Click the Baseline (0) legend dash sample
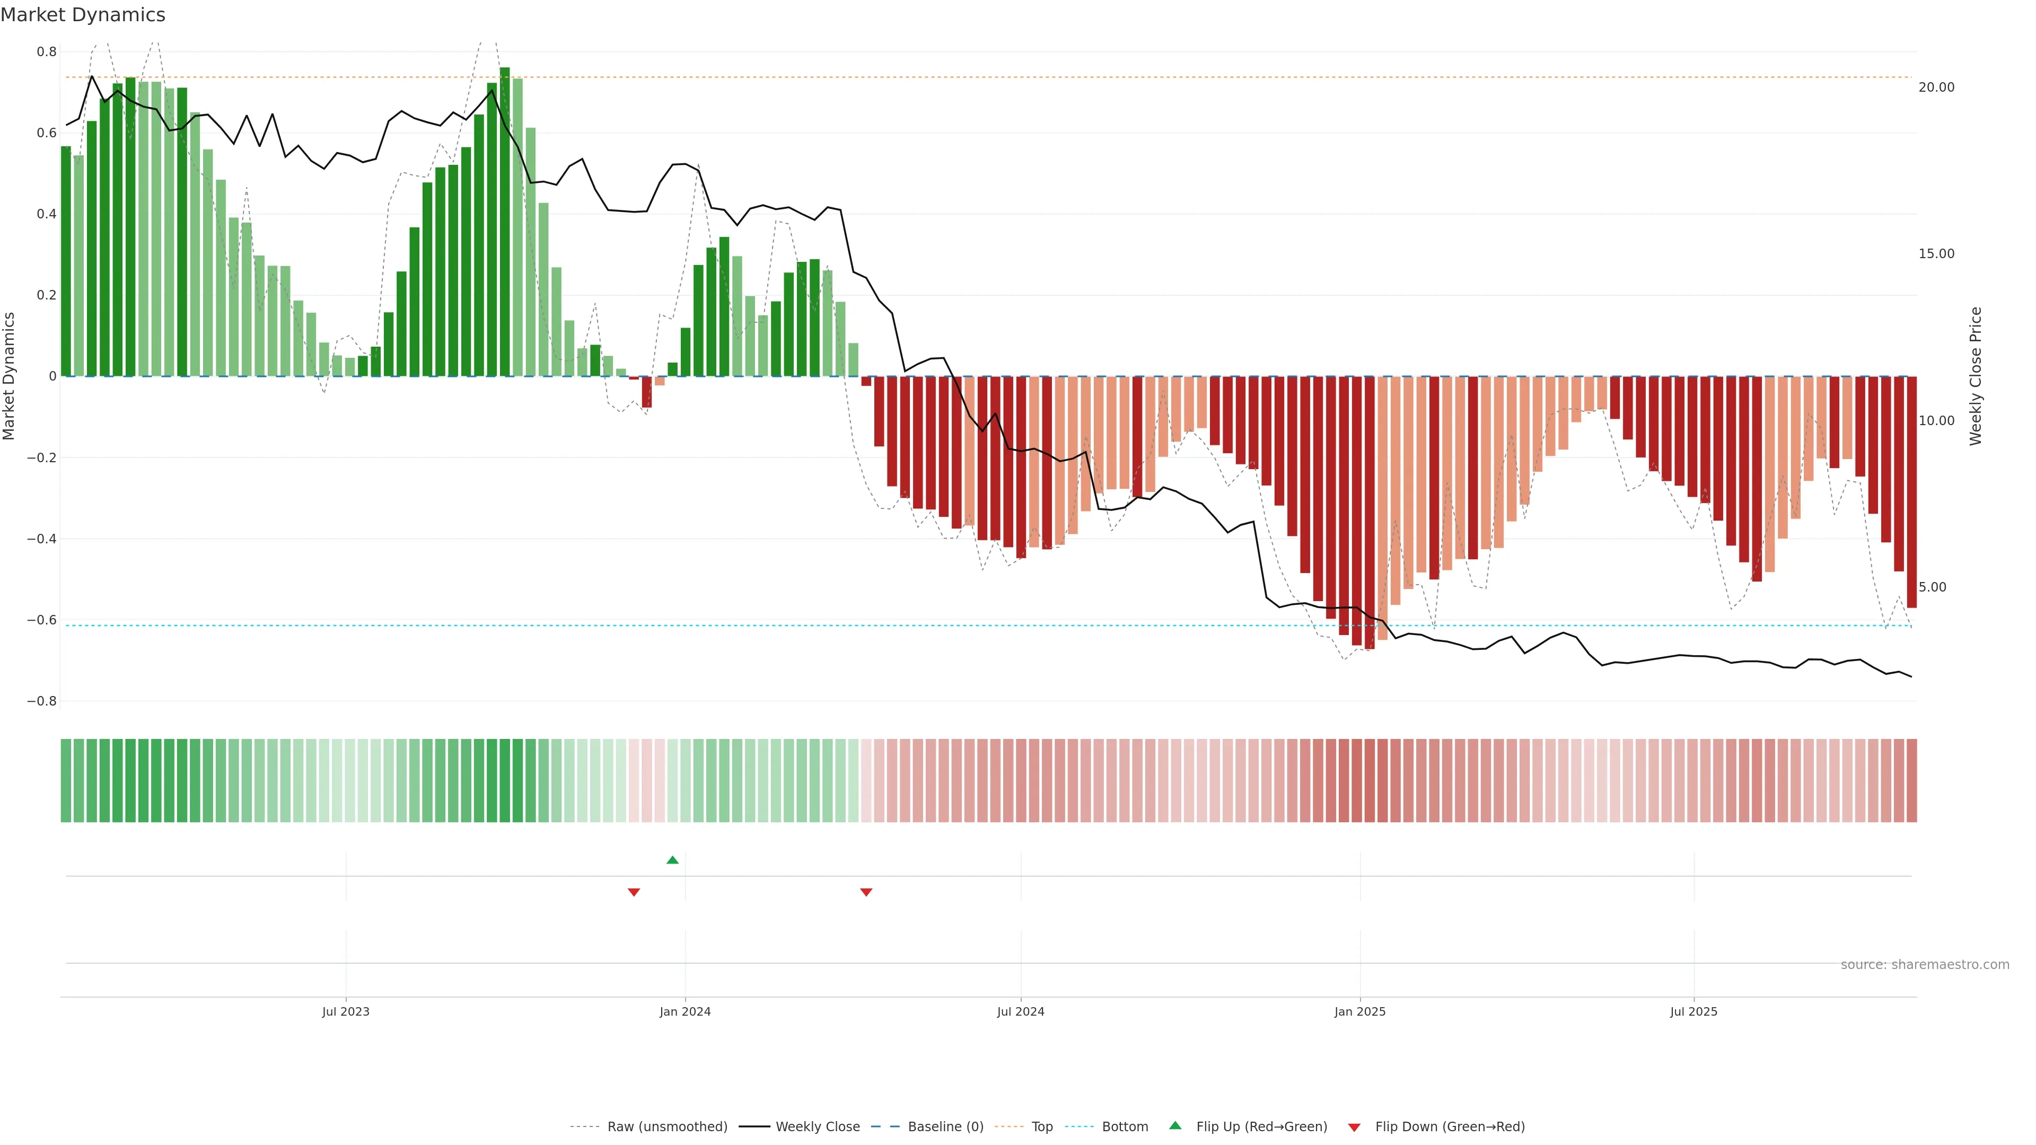This screenshot has width=2036, height=1145. [x=885, y=1127]
